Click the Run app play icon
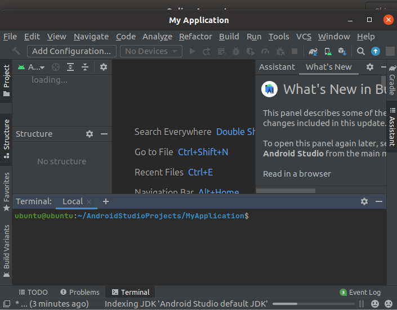Image resolution: width=397 pixels, height=310 pixels. (x=192, y=51)
